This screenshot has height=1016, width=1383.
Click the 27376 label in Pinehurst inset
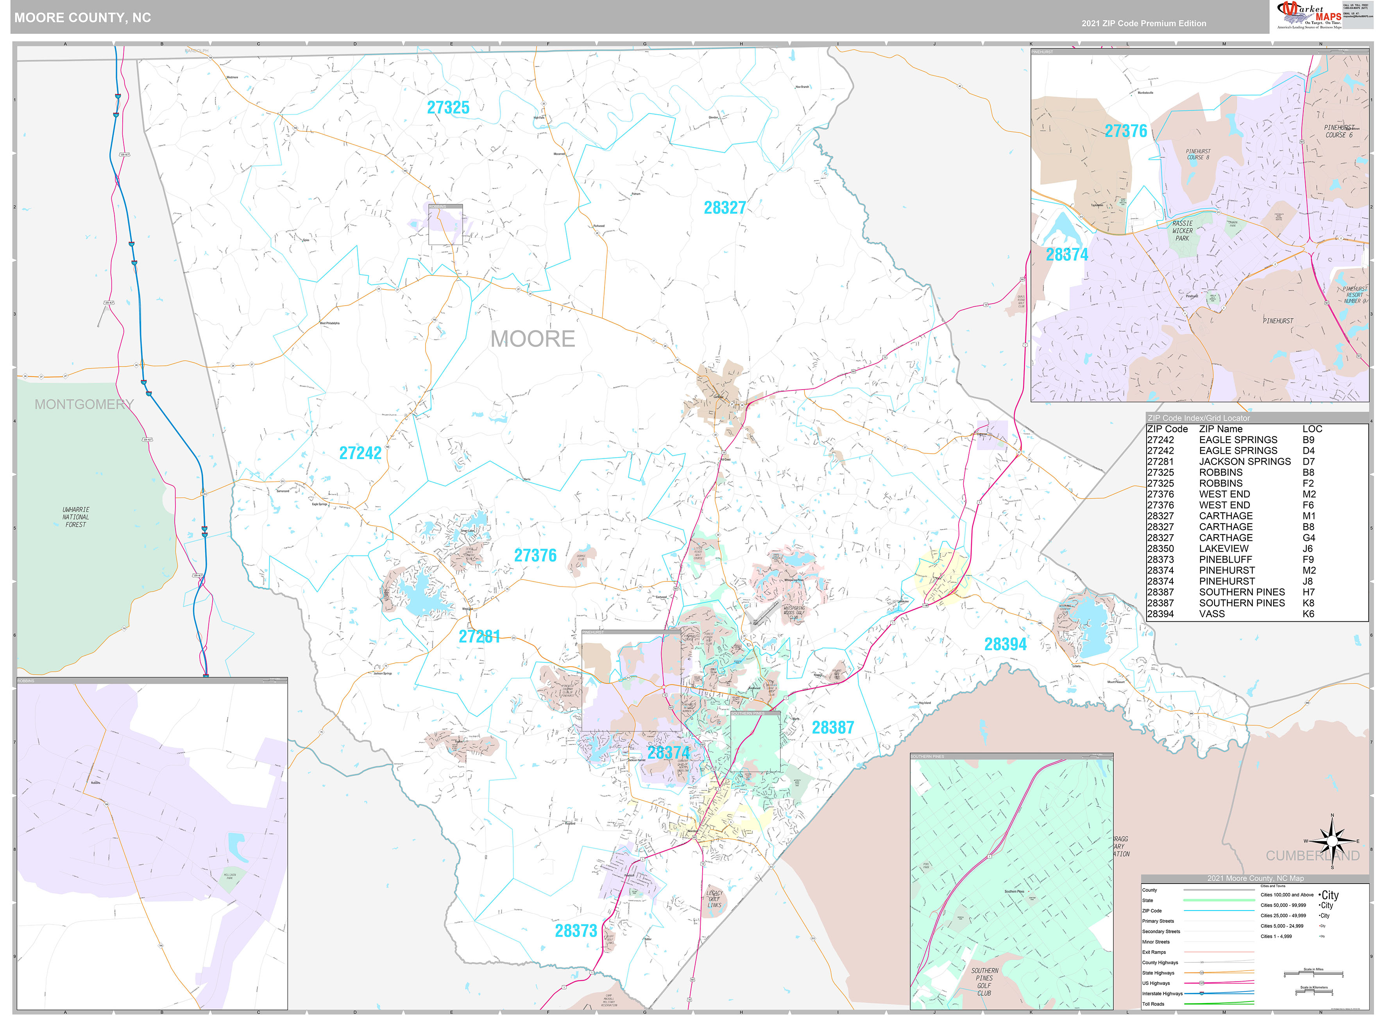(x=1125, y=131)
